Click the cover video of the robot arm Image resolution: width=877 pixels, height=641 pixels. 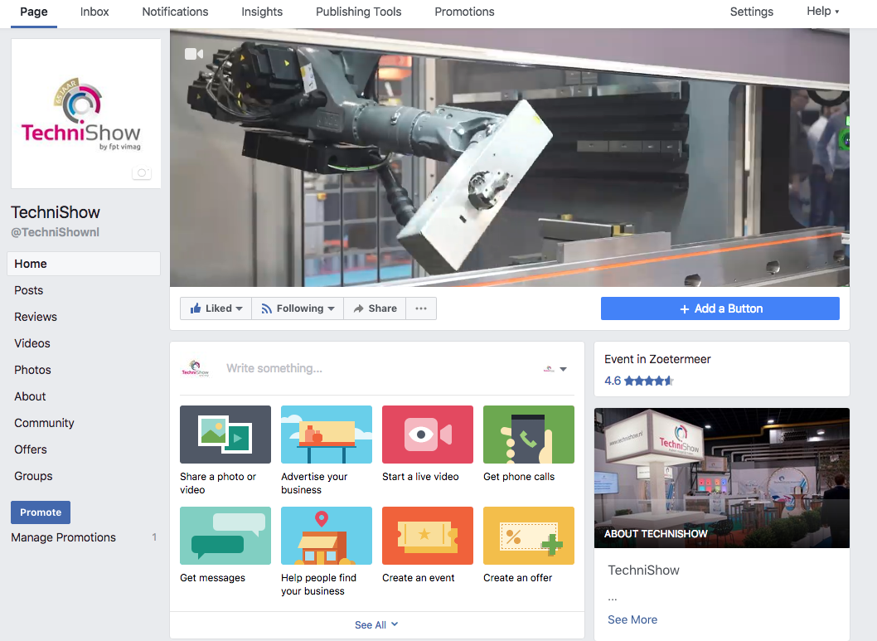[x=510, y=158]
